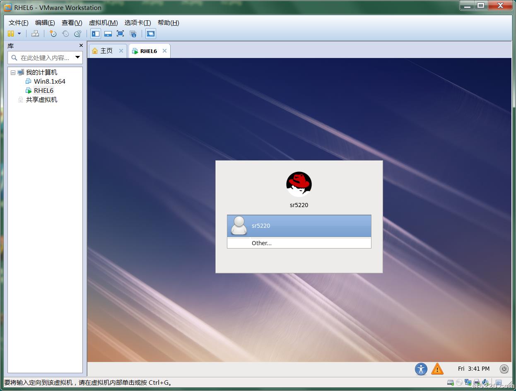This screenshot has height=391, width=516.
Task: Enter full screen mode icon
Action: click(121, 34)
